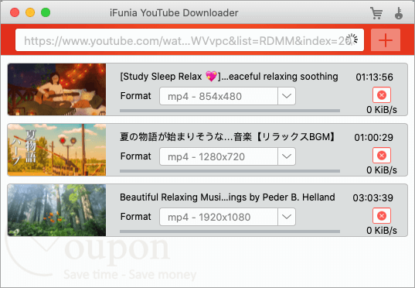
Task: Add the URL with the plus button
Action: 386,40
